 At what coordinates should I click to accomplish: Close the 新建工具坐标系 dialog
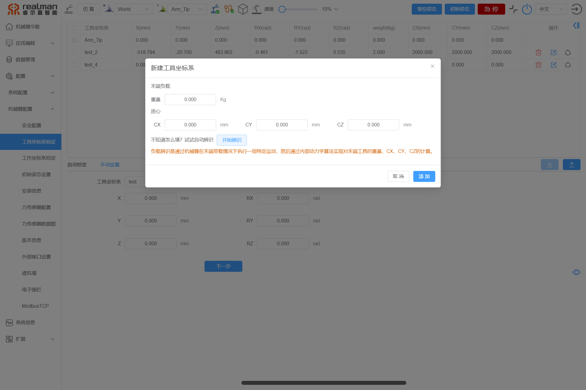[x=432, y=66]
